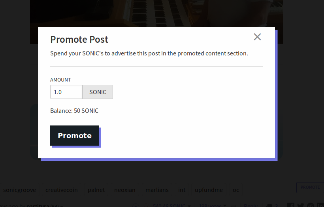Screen dimensions: 324x207
Task: Share post via Facebook icon
Action: (x=291, y=205)
